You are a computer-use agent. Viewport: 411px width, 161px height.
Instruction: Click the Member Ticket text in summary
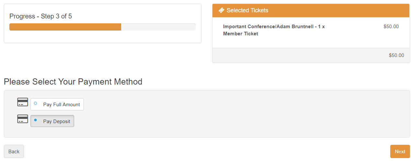(241, 34)
